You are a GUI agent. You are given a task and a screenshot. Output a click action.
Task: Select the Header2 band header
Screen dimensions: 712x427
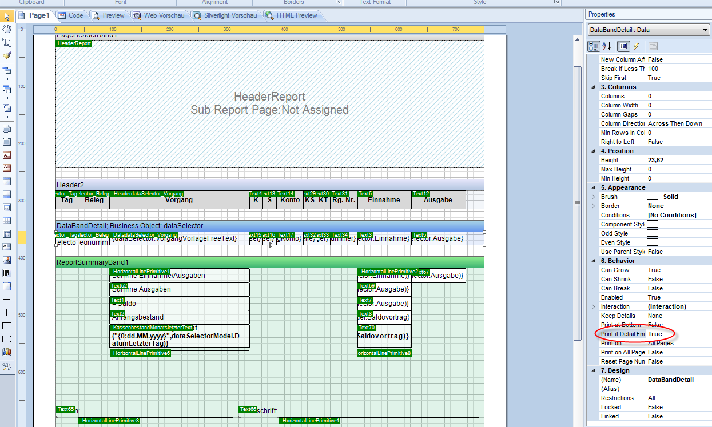click(269, 185)
